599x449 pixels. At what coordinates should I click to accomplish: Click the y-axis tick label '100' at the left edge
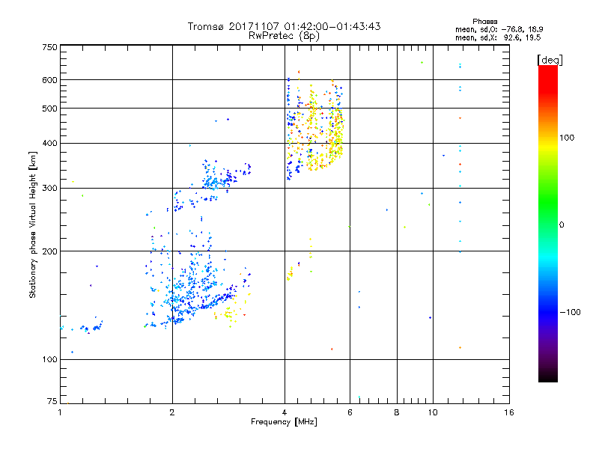[x=49, y=360]
